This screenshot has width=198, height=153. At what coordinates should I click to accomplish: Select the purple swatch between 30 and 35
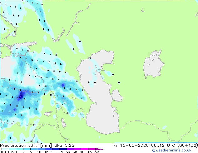coord(70,149)
